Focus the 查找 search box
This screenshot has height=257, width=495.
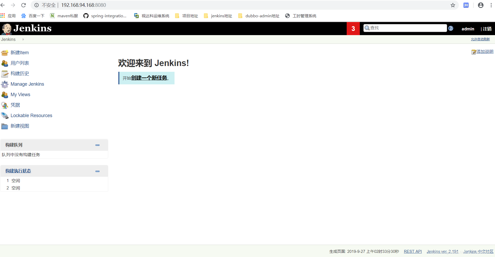(405, 28)
